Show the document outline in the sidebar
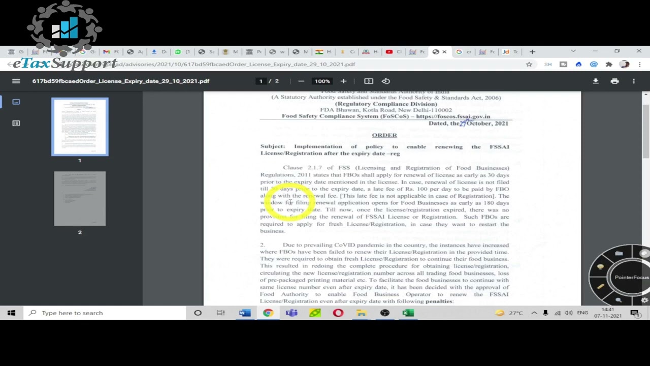The image size is (650, 366). click(x=16, y=123)
